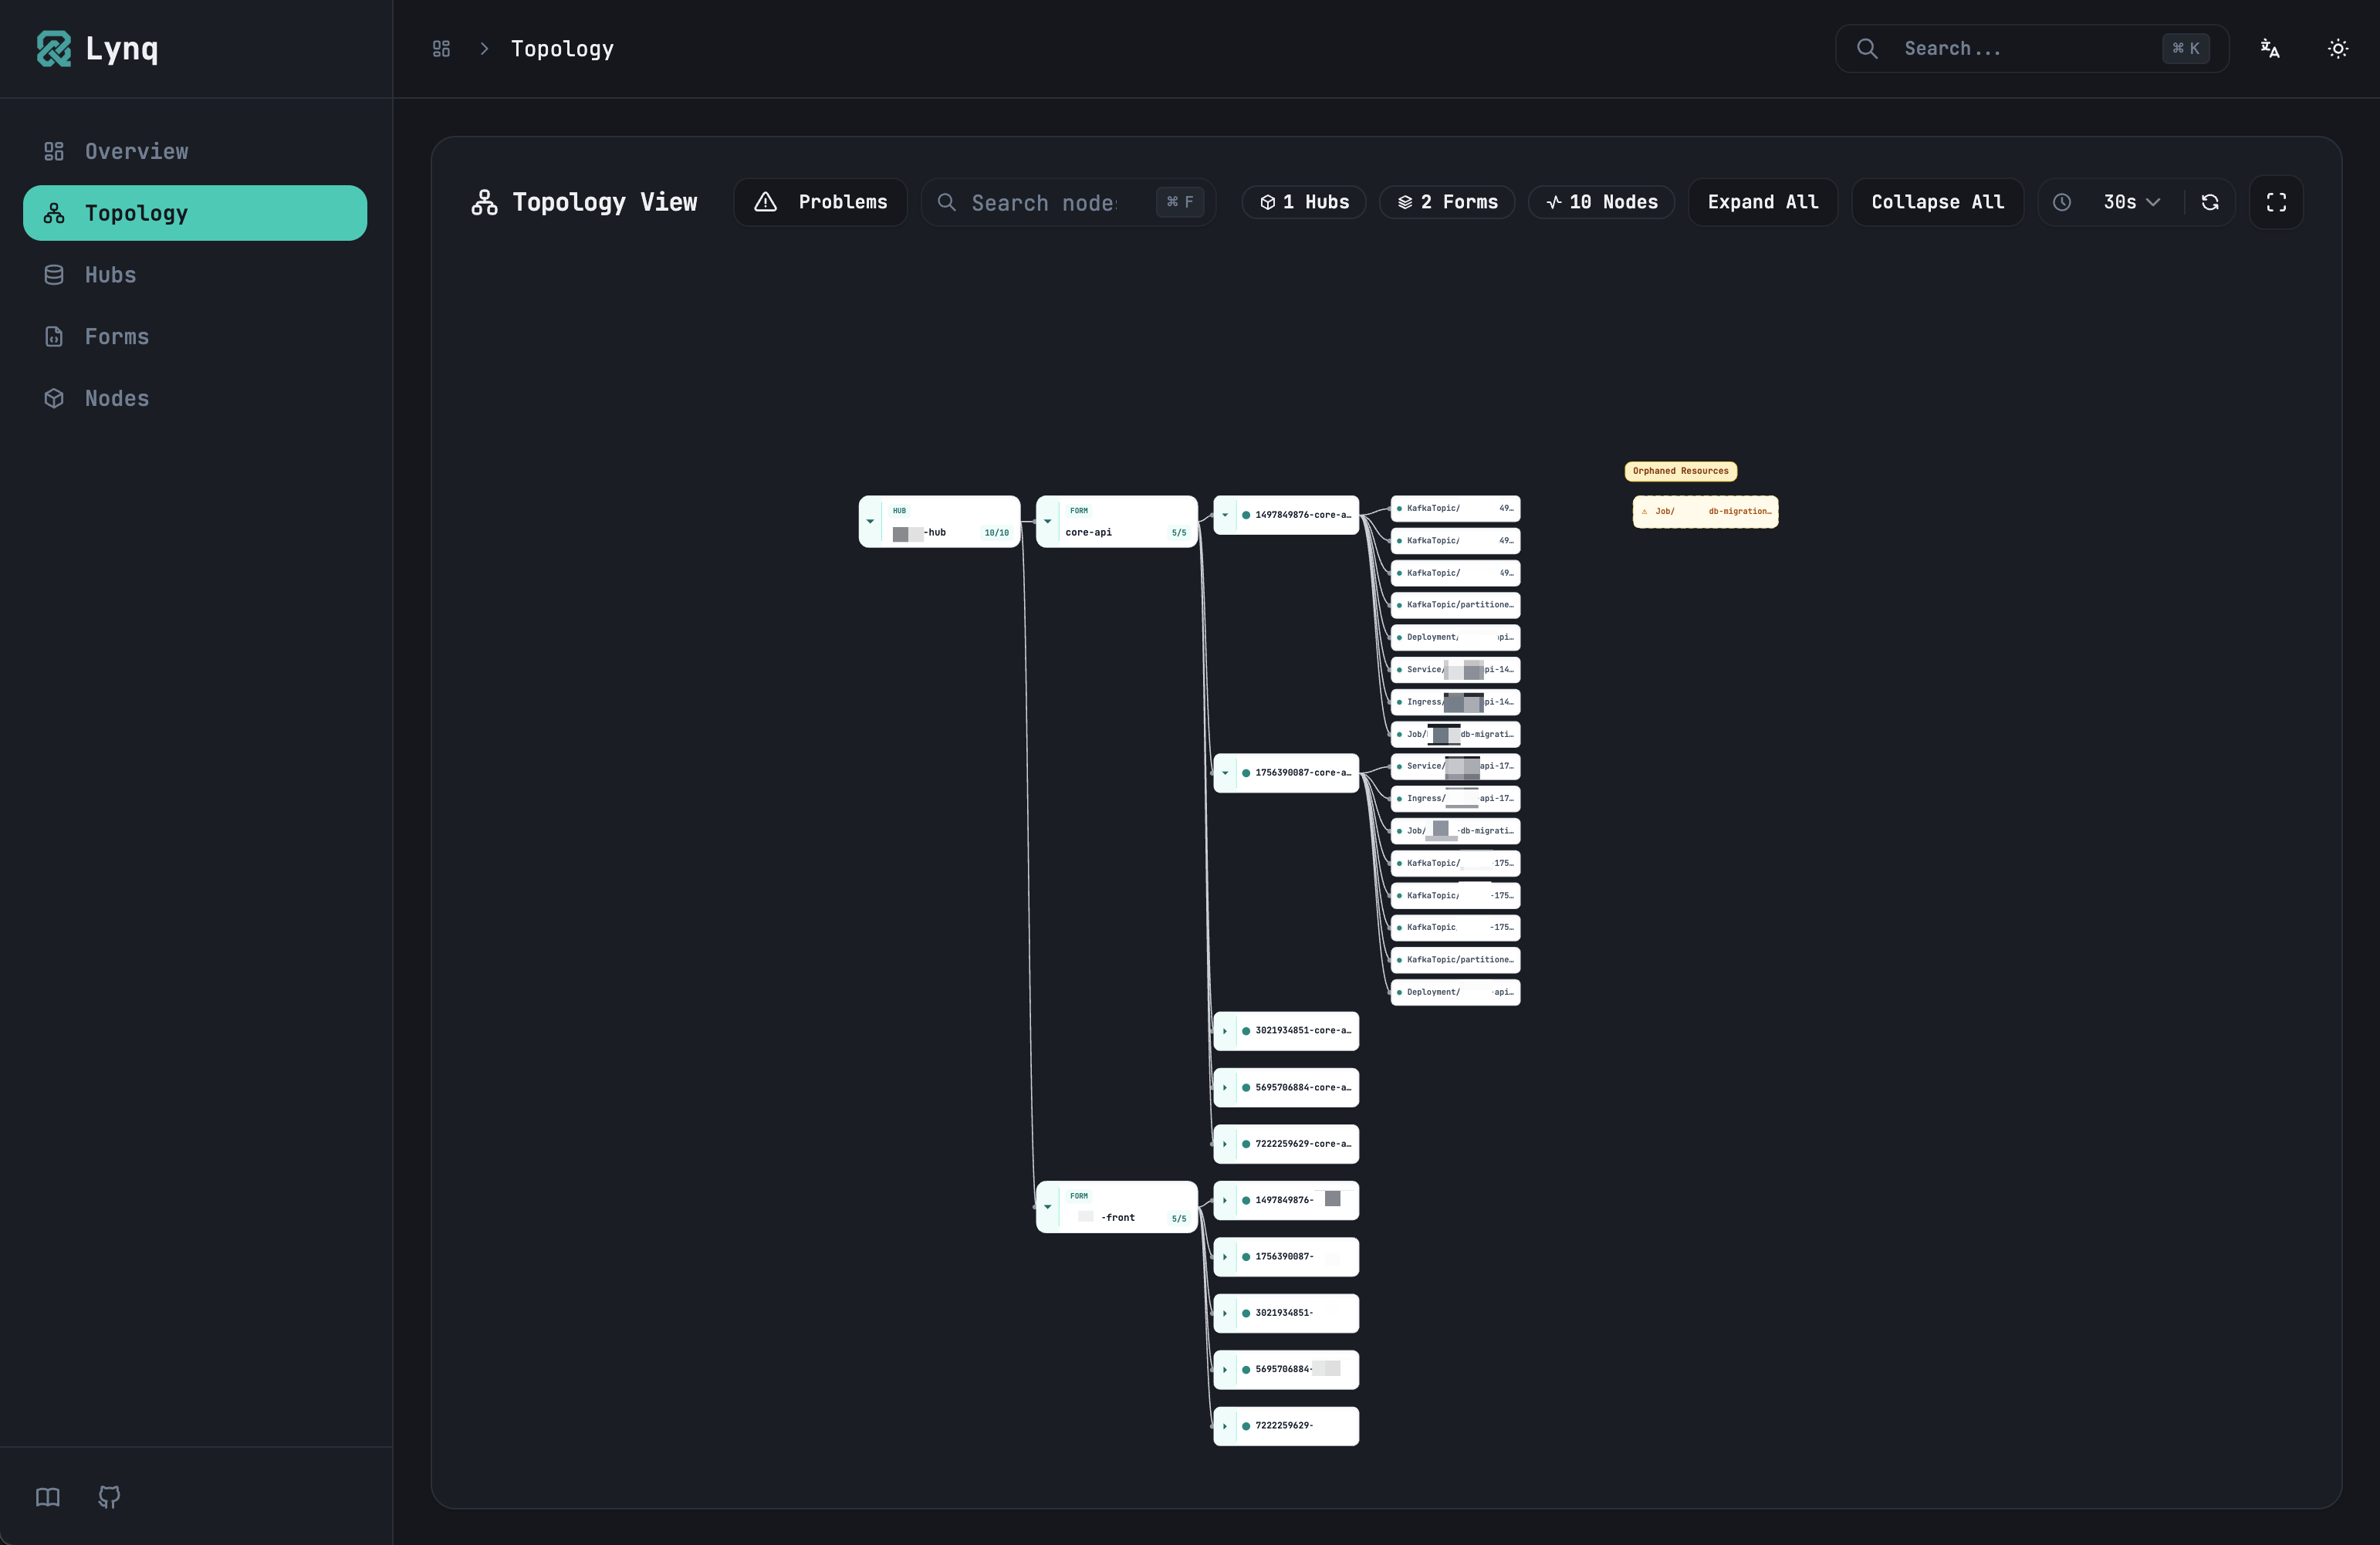Viewport: 2380px width, 1545px height.
Task: Open the Lynq GitHub repository
Action: pos(108,1497)
